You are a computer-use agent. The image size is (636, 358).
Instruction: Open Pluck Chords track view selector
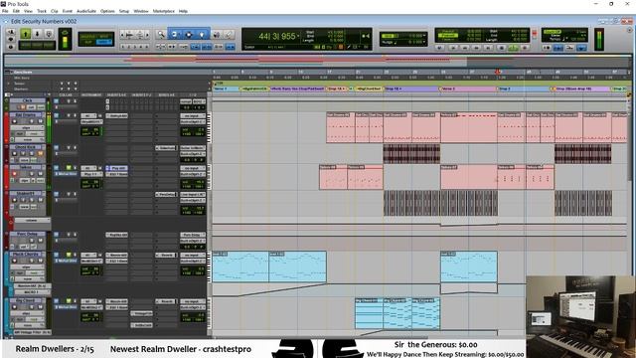click(x=27, y=268)
